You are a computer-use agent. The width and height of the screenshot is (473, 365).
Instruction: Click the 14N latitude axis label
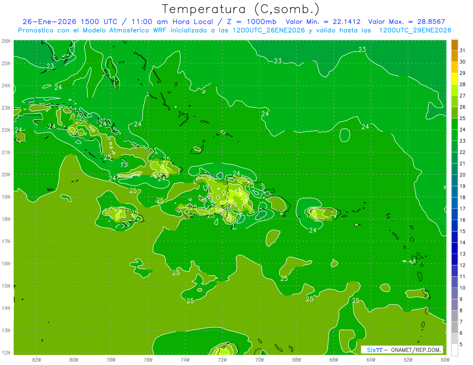coord(6,308)
